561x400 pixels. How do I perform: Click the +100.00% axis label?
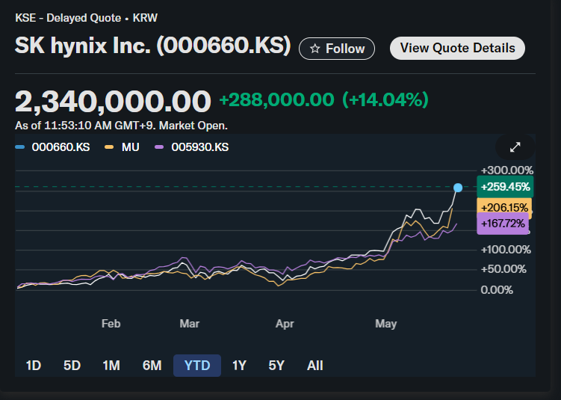pyautogui.click(x=506, y=250)
